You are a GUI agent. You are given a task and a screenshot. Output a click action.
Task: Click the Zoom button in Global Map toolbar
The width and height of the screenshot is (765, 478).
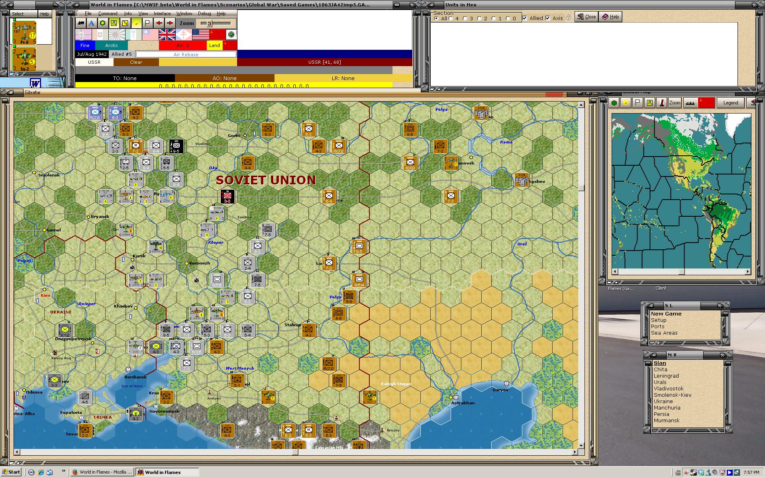click(x=675, y=103)
